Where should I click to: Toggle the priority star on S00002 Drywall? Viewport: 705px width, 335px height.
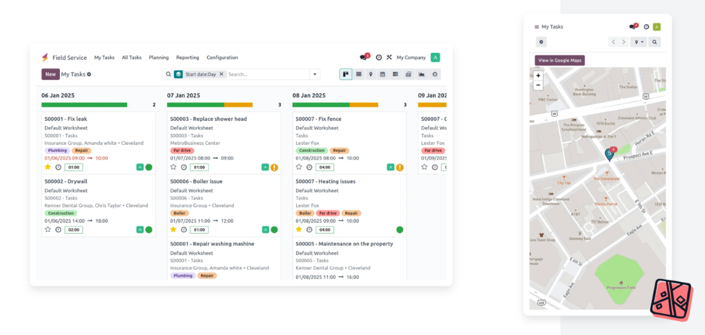[x=48, y=229]
